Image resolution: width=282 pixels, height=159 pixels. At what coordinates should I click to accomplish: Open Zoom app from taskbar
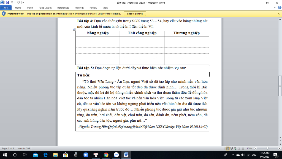pyautogui.click(x=86, y=155)
